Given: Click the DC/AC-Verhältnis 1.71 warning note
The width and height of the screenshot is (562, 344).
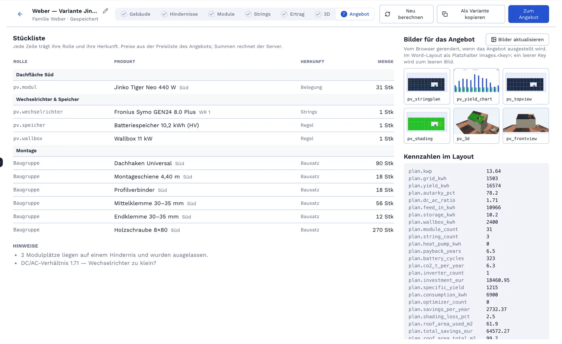Looking at the screenshot, I should tap(89, 263).
